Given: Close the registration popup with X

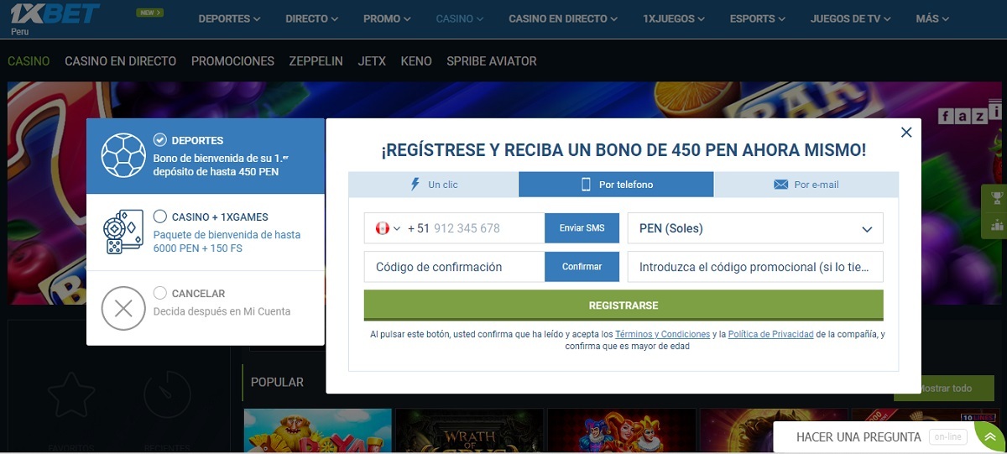Looking at the screenshot, I should (x=905, y=132).
